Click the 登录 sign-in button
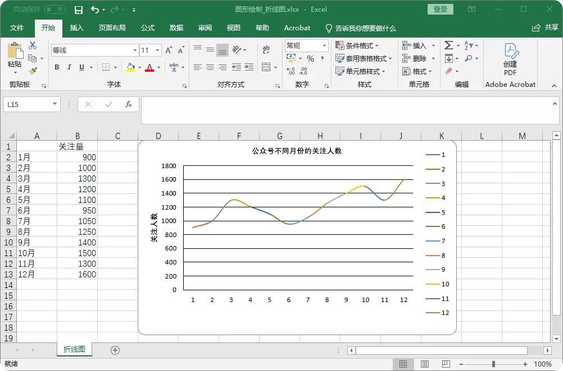 click(x=441, y=10)
